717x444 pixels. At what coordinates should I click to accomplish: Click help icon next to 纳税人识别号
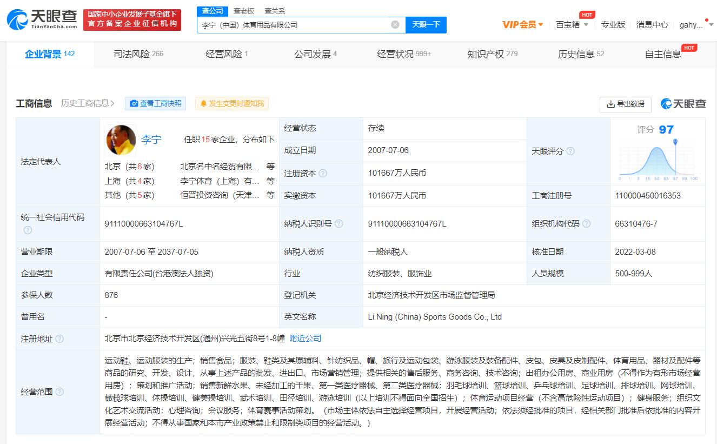[339, 224]
